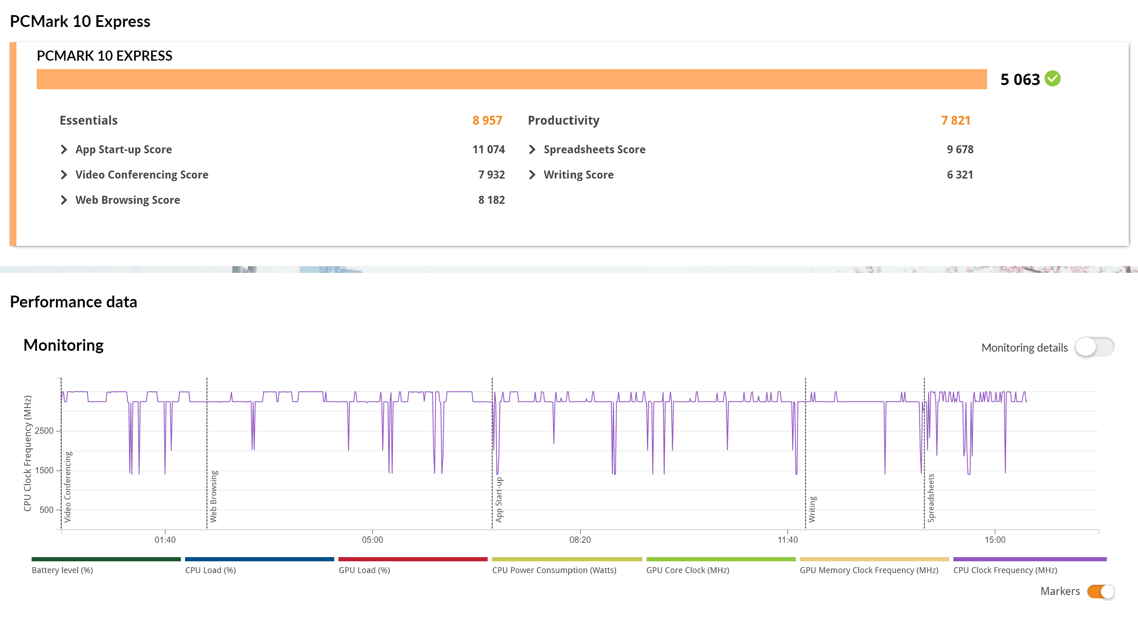Click the 15:00 time axis label
Image resolution: width=1138 pixels, height=635 pixels.
click(995, 540)
